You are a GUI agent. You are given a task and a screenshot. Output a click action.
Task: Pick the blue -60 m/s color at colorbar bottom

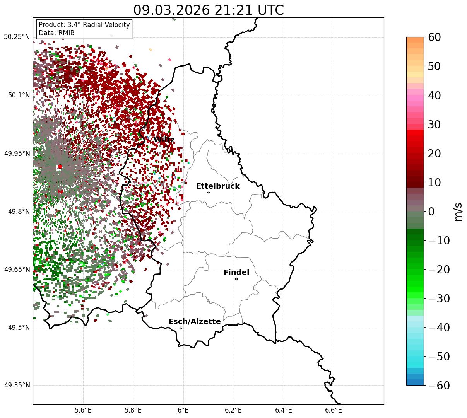click(415, 382)
